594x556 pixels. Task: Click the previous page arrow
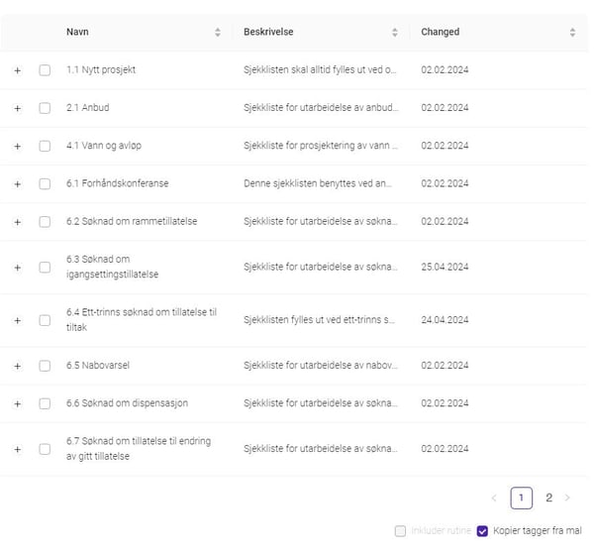click(494, 498)
